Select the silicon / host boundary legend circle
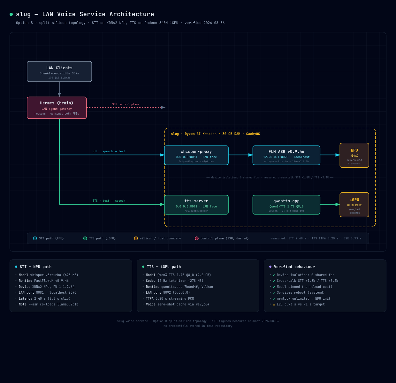This screenshot has width=396, height=383. pyautogui.click(x=136, y=238)
